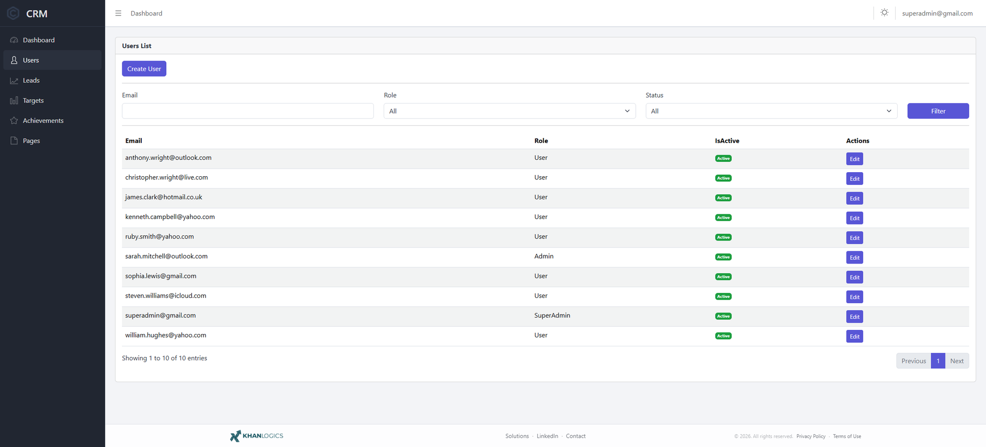This screenshot has width=986, height=447.
Task: Go to Leads in the sidebar
Action: coord(52,80)
